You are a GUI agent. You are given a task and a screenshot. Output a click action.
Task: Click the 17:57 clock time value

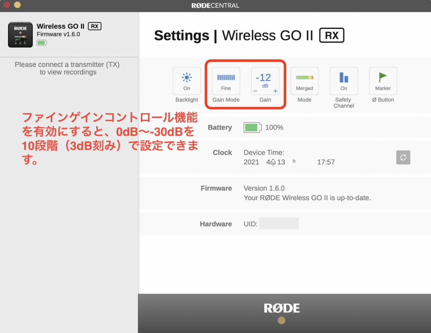tap(326, 162)
